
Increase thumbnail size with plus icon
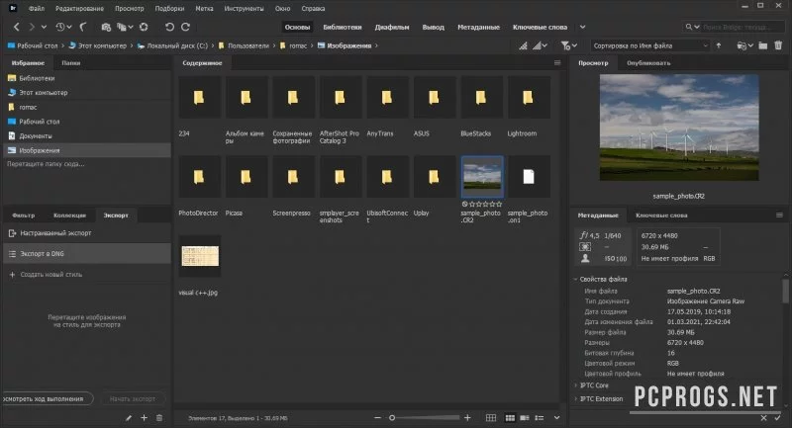tap(467, 418)
